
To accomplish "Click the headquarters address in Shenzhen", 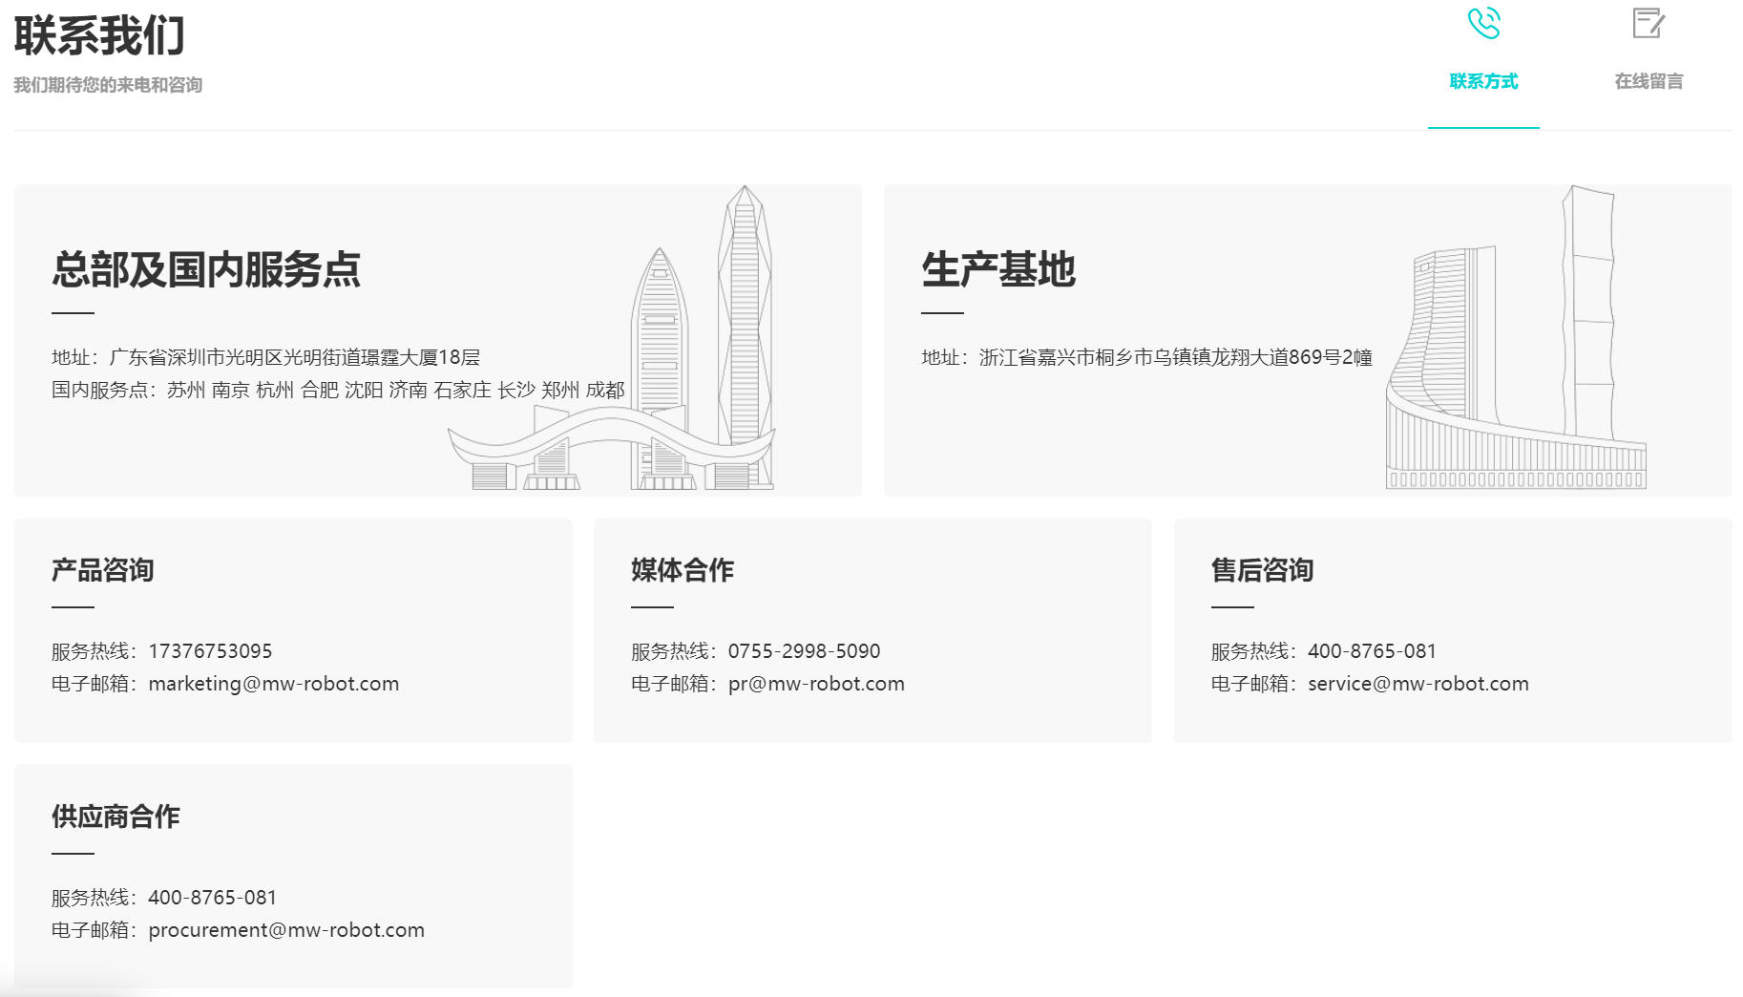I will coord(294,357).
